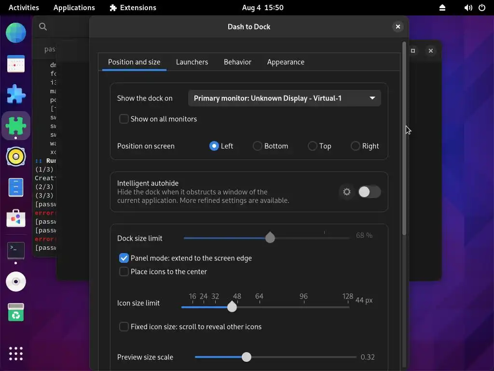Image resolution: width=494 pixels, height=371 pixels.
Task: Uncheck Panel mode extend to screen edge
Action: (124, 258)
